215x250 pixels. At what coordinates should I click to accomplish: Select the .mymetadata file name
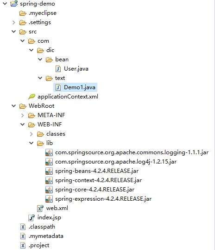(x=46, y=236)
